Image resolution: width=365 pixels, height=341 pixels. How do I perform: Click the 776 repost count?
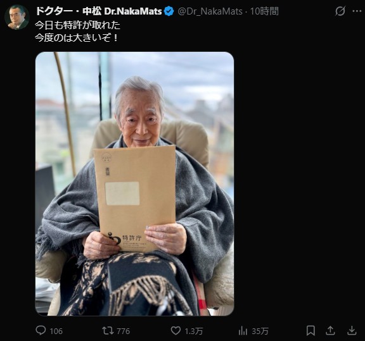tap(123, 331)
